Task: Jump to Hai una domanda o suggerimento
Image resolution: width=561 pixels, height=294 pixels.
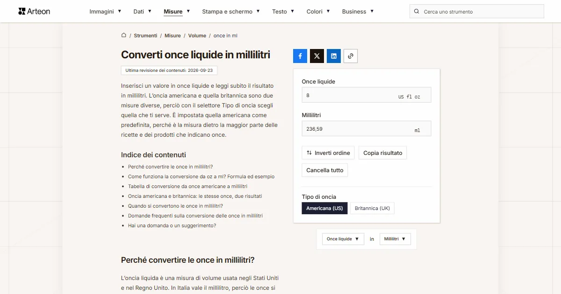Action: click(x=172, y=225)
